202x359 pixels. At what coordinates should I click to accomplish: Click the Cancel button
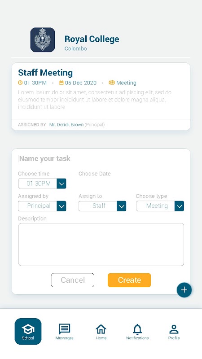pos(73,280)
